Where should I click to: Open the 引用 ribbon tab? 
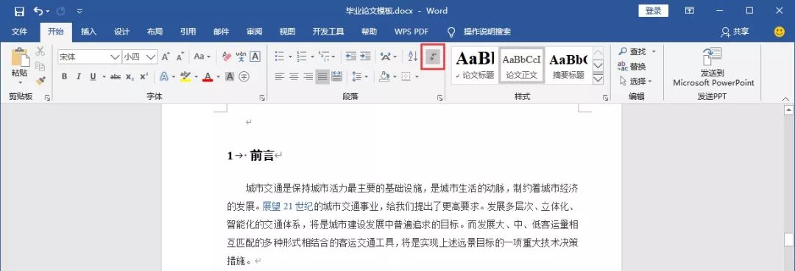click(188, 32)
